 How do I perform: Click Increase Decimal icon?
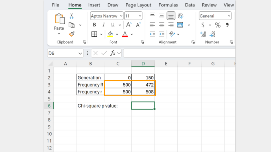tap(203, 34)
